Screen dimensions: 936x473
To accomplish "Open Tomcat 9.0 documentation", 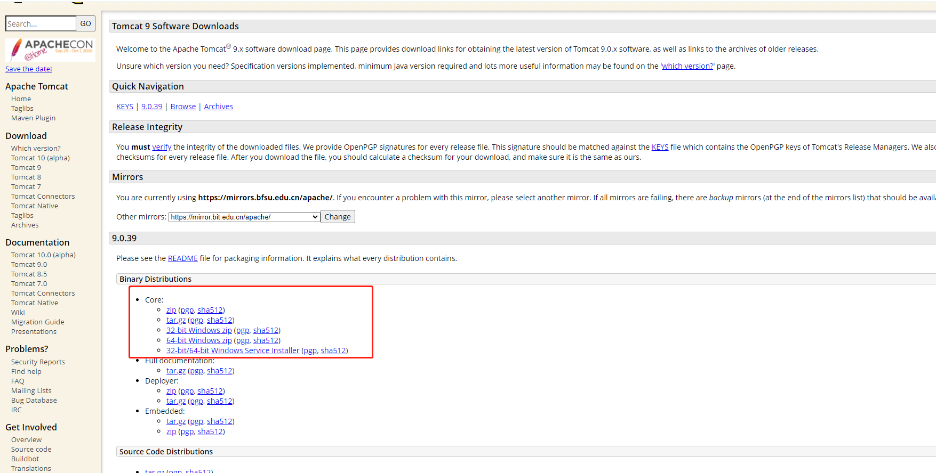I will (x=29, y=265).
